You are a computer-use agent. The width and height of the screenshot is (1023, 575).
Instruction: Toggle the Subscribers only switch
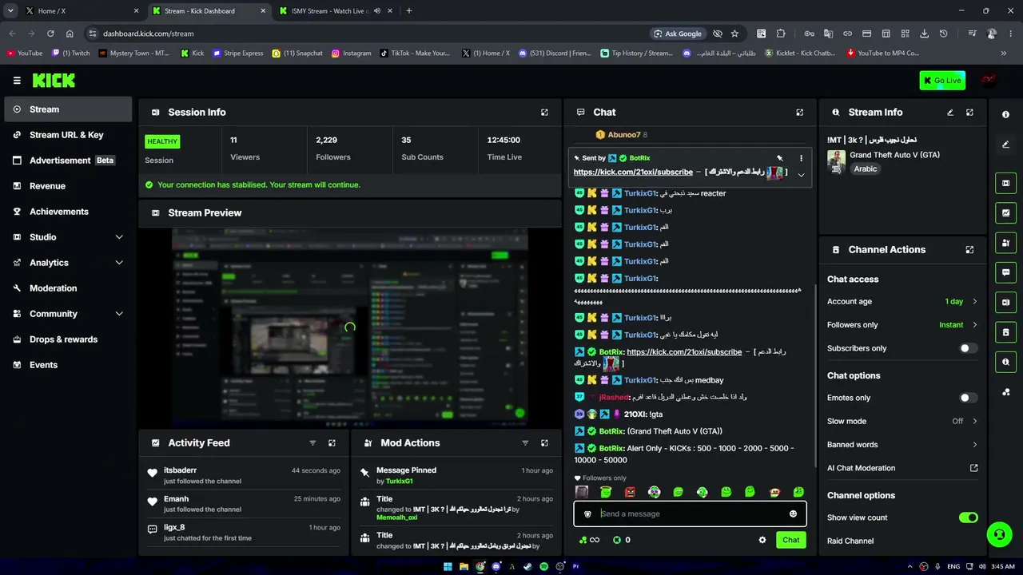click(x=968, y=348)
